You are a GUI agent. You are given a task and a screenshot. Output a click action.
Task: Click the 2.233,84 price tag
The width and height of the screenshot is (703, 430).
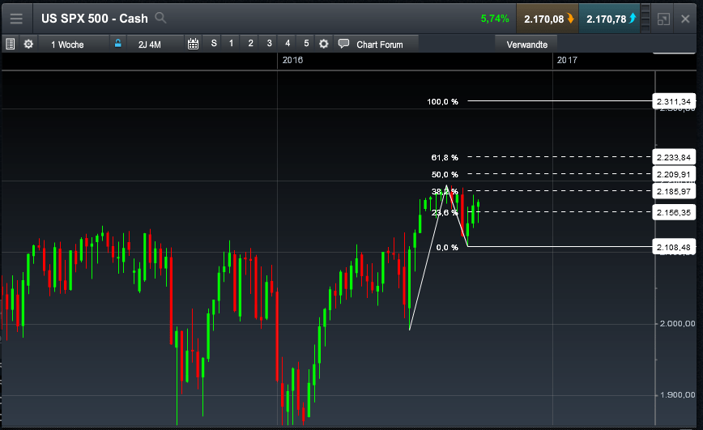[674, 157]
